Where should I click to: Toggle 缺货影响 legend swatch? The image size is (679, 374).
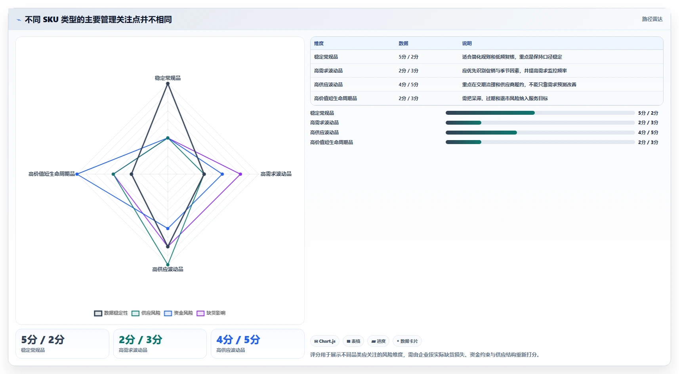pyautogui.click(x=200, y=313)
